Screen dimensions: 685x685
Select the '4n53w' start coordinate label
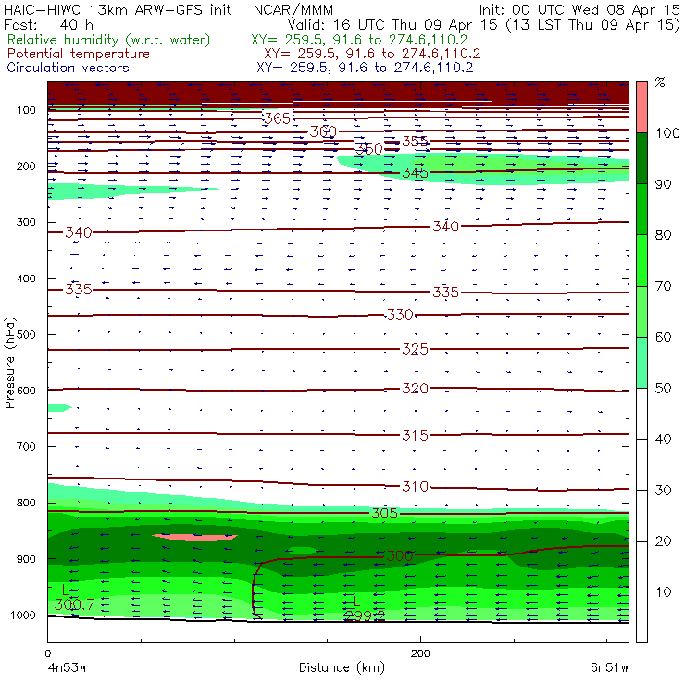pyautogui.click(x=67, y=668)
